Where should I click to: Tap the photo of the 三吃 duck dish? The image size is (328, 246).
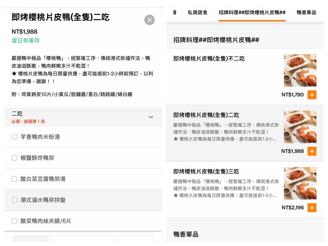300,183
